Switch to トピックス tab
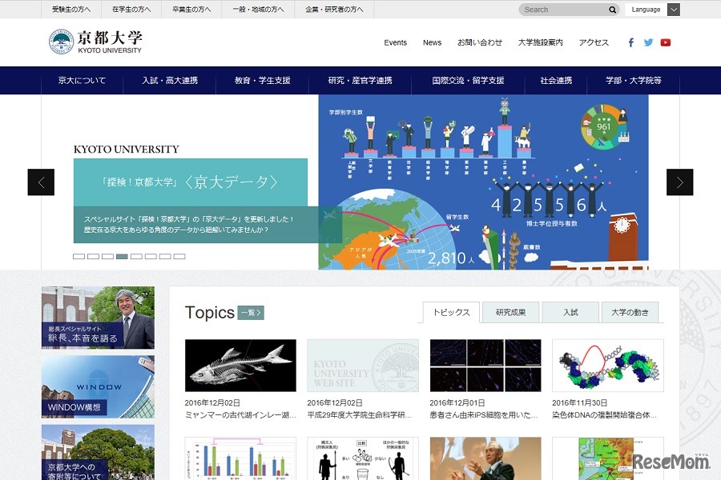Viewport: 721px width, 480px height. coord(451,312)
